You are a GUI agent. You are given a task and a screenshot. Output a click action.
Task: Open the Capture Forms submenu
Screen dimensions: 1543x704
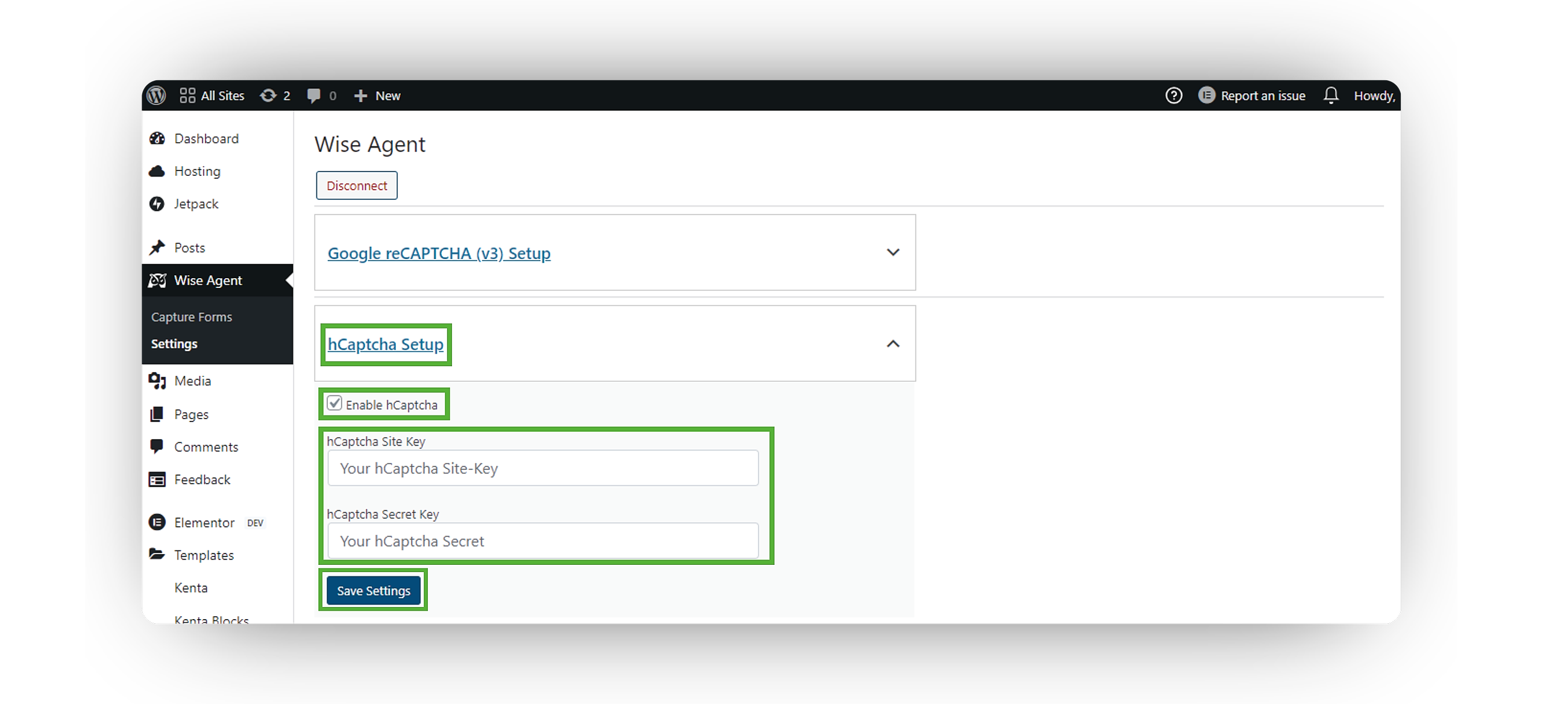(x=192, y=317)
